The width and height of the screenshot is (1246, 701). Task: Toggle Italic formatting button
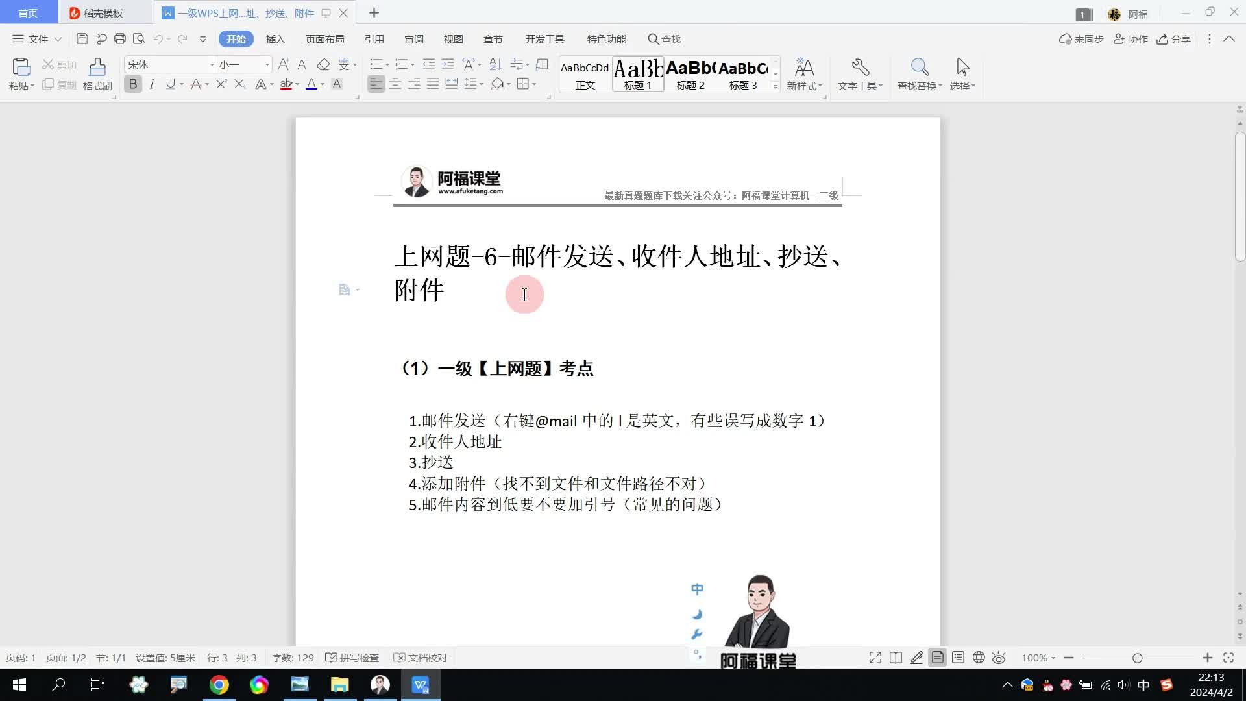(152, 84)
